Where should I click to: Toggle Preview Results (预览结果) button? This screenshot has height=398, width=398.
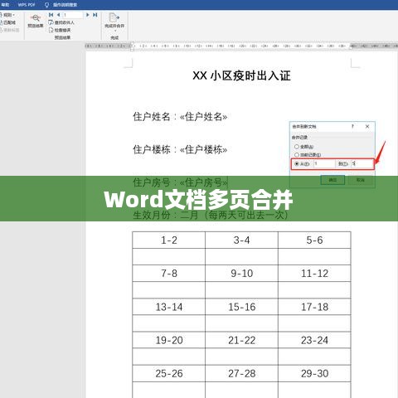tap(36, 21)
